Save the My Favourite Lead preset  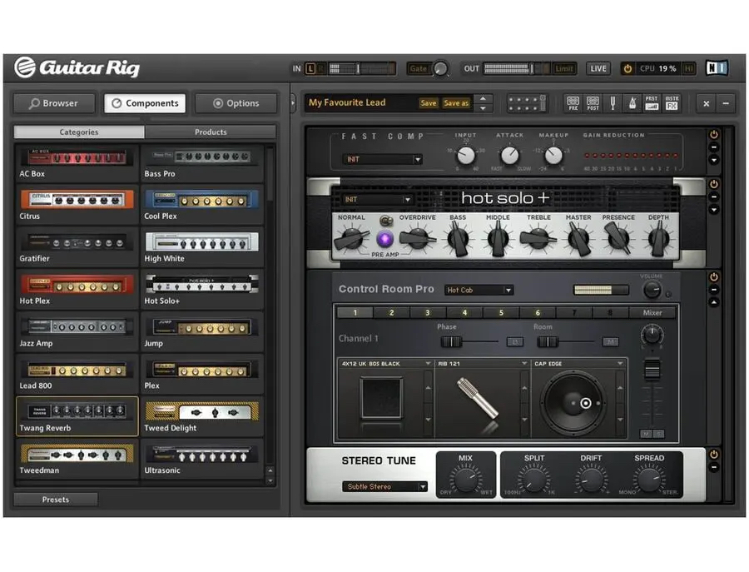coord(429,102)
